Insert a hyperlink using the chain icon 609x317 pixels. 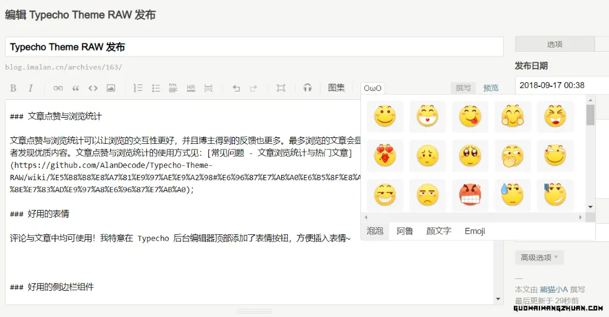pyautogui.click(x=58, y=88)
